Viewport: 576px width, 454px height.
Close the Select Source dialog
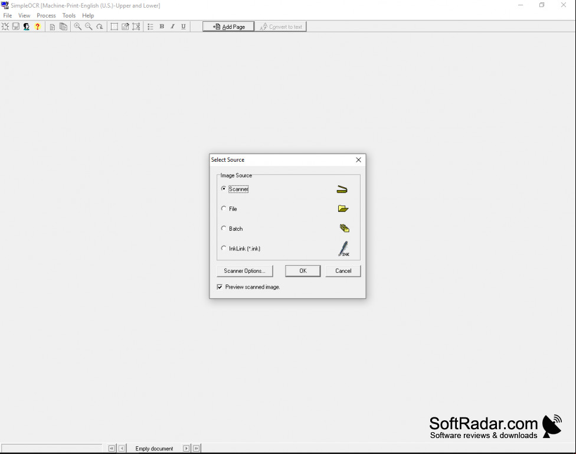point(359,160)
